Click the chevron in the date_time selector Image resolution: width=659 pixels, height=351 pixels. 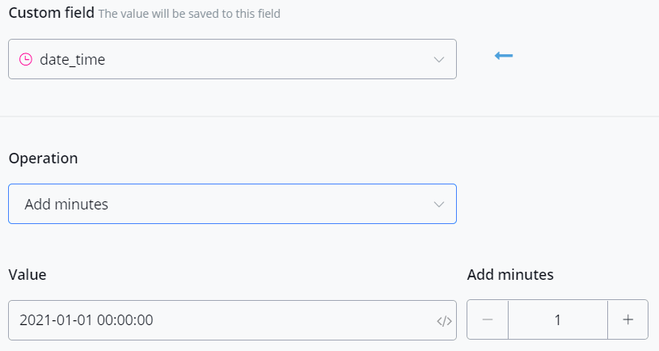pos(439,59)
